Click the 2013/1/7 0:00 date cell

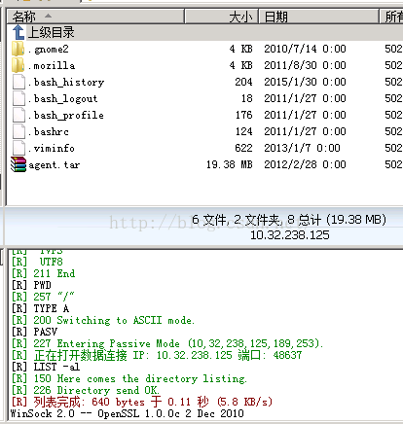(302, 148)
